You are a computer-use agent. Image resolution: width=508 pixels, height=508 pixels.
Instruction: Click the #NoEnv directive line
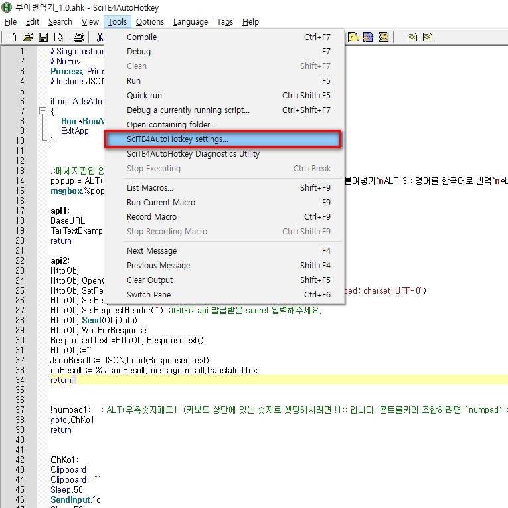click(66, 61)
